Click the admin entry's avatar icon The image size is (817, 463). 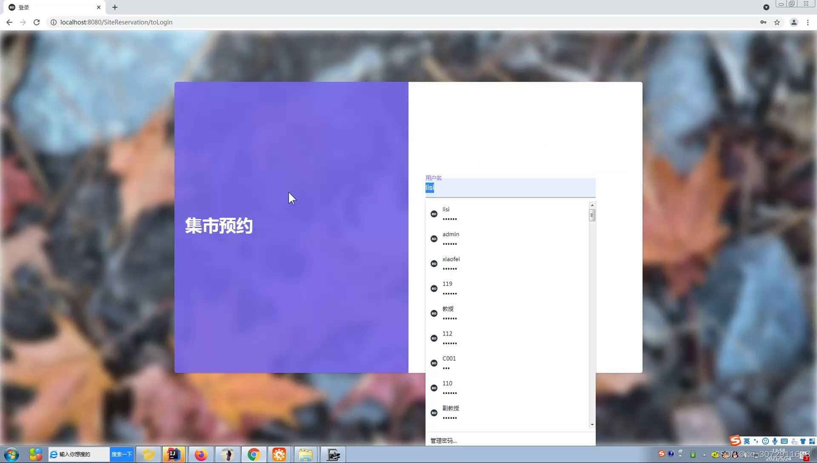[x=434, y=239]
